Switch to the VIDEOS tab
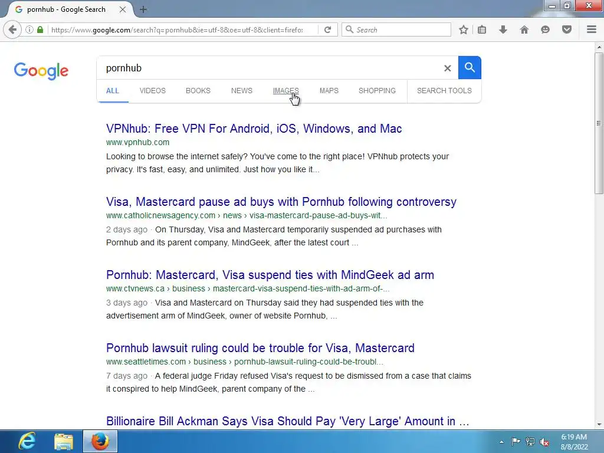This screenshot has width=604, height=453. tap(153, 91)
